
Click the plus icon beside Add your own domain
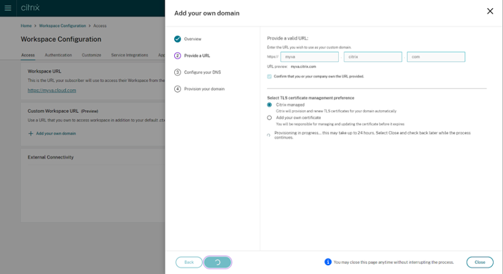[31, 134]
